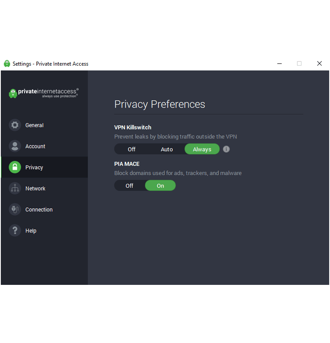Screen dimensions: 330x343
Task: Click the Connection plug icon
Action: 15,209
